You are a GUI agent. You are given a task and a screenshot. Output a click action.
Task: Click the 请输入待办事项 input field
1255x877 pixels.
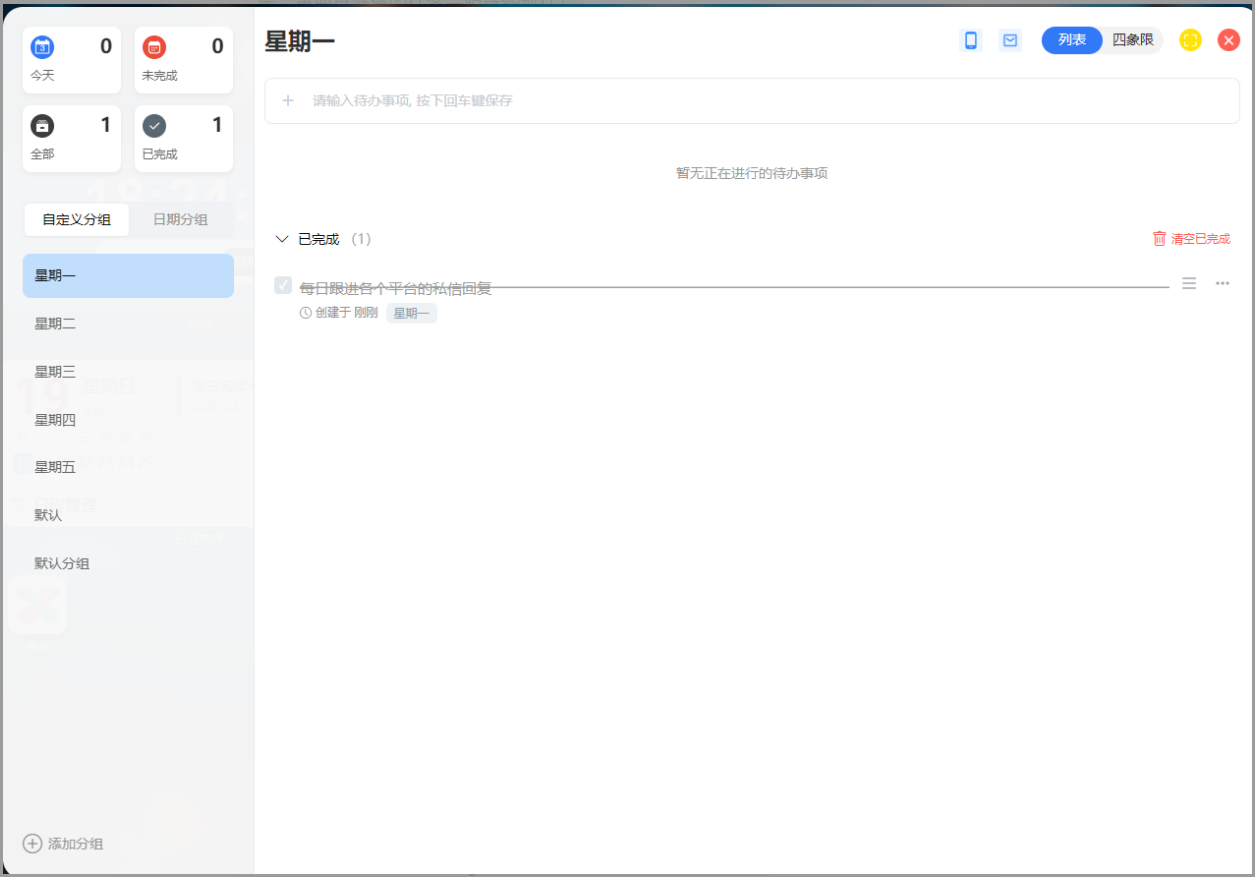751,101
